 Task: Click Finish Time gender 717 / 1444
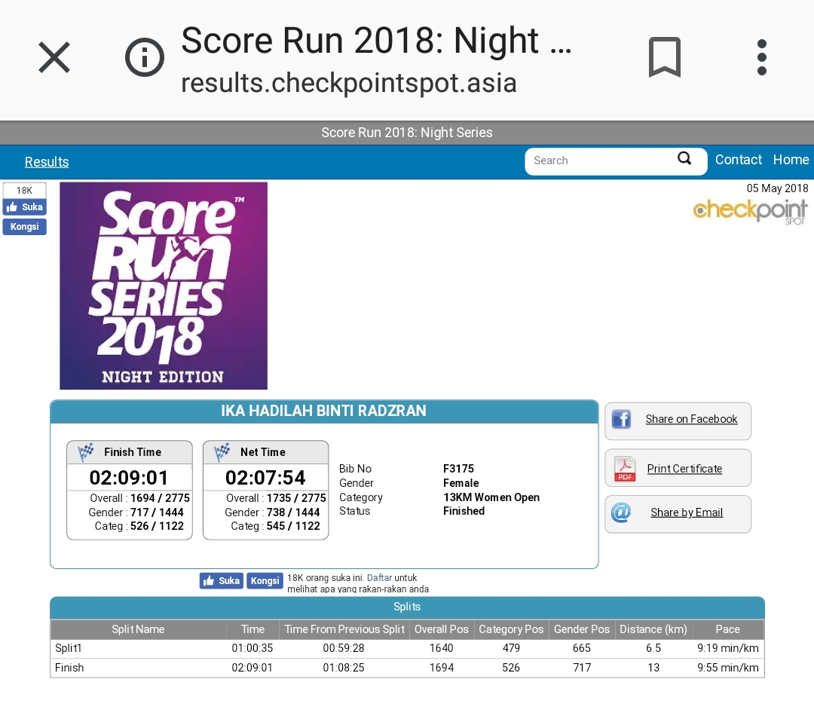click(x=157, y=512)
